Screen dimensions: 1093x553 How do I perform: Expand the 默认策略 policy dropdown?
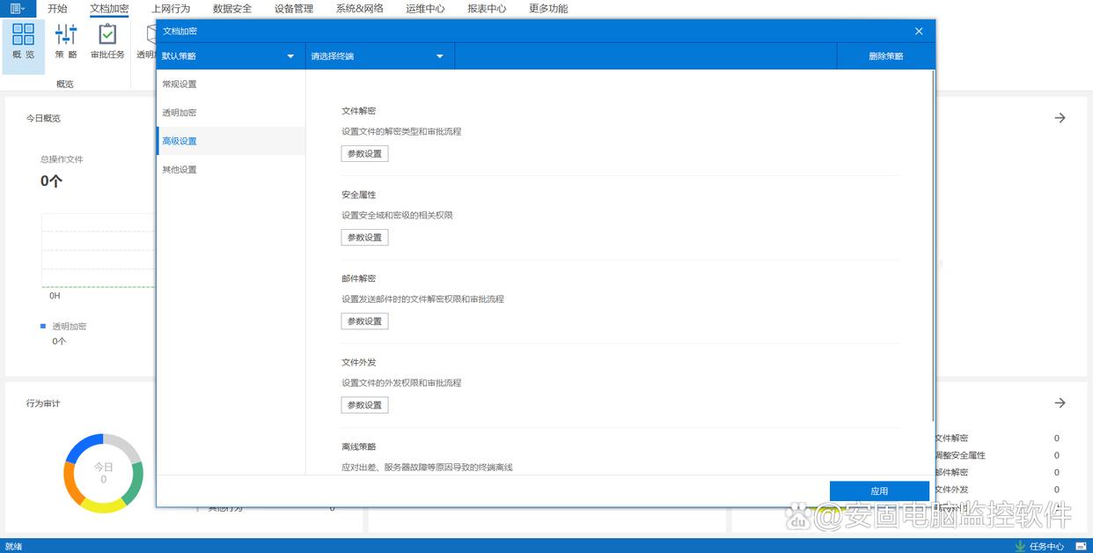[x=229, y=56]
